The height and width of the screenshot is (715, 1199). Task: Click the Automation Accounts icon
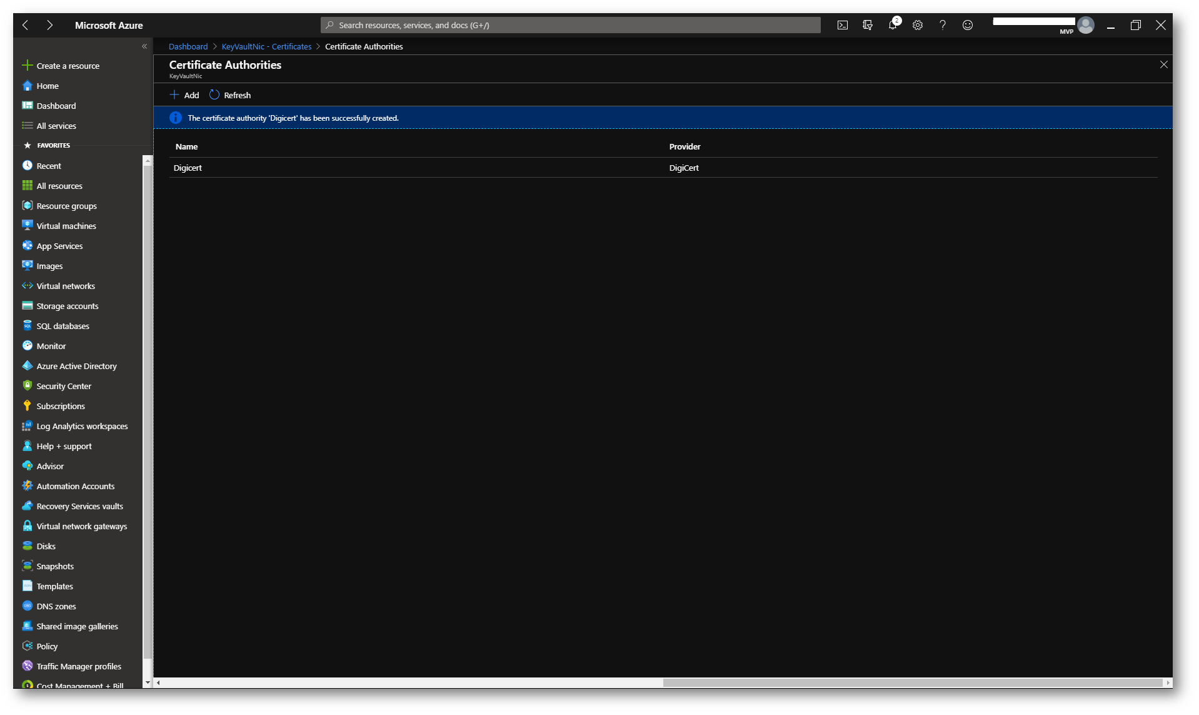[28, 486]
